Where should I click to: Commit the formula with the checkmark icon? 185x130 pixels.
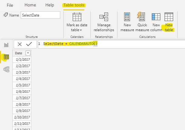pos(29,44)
